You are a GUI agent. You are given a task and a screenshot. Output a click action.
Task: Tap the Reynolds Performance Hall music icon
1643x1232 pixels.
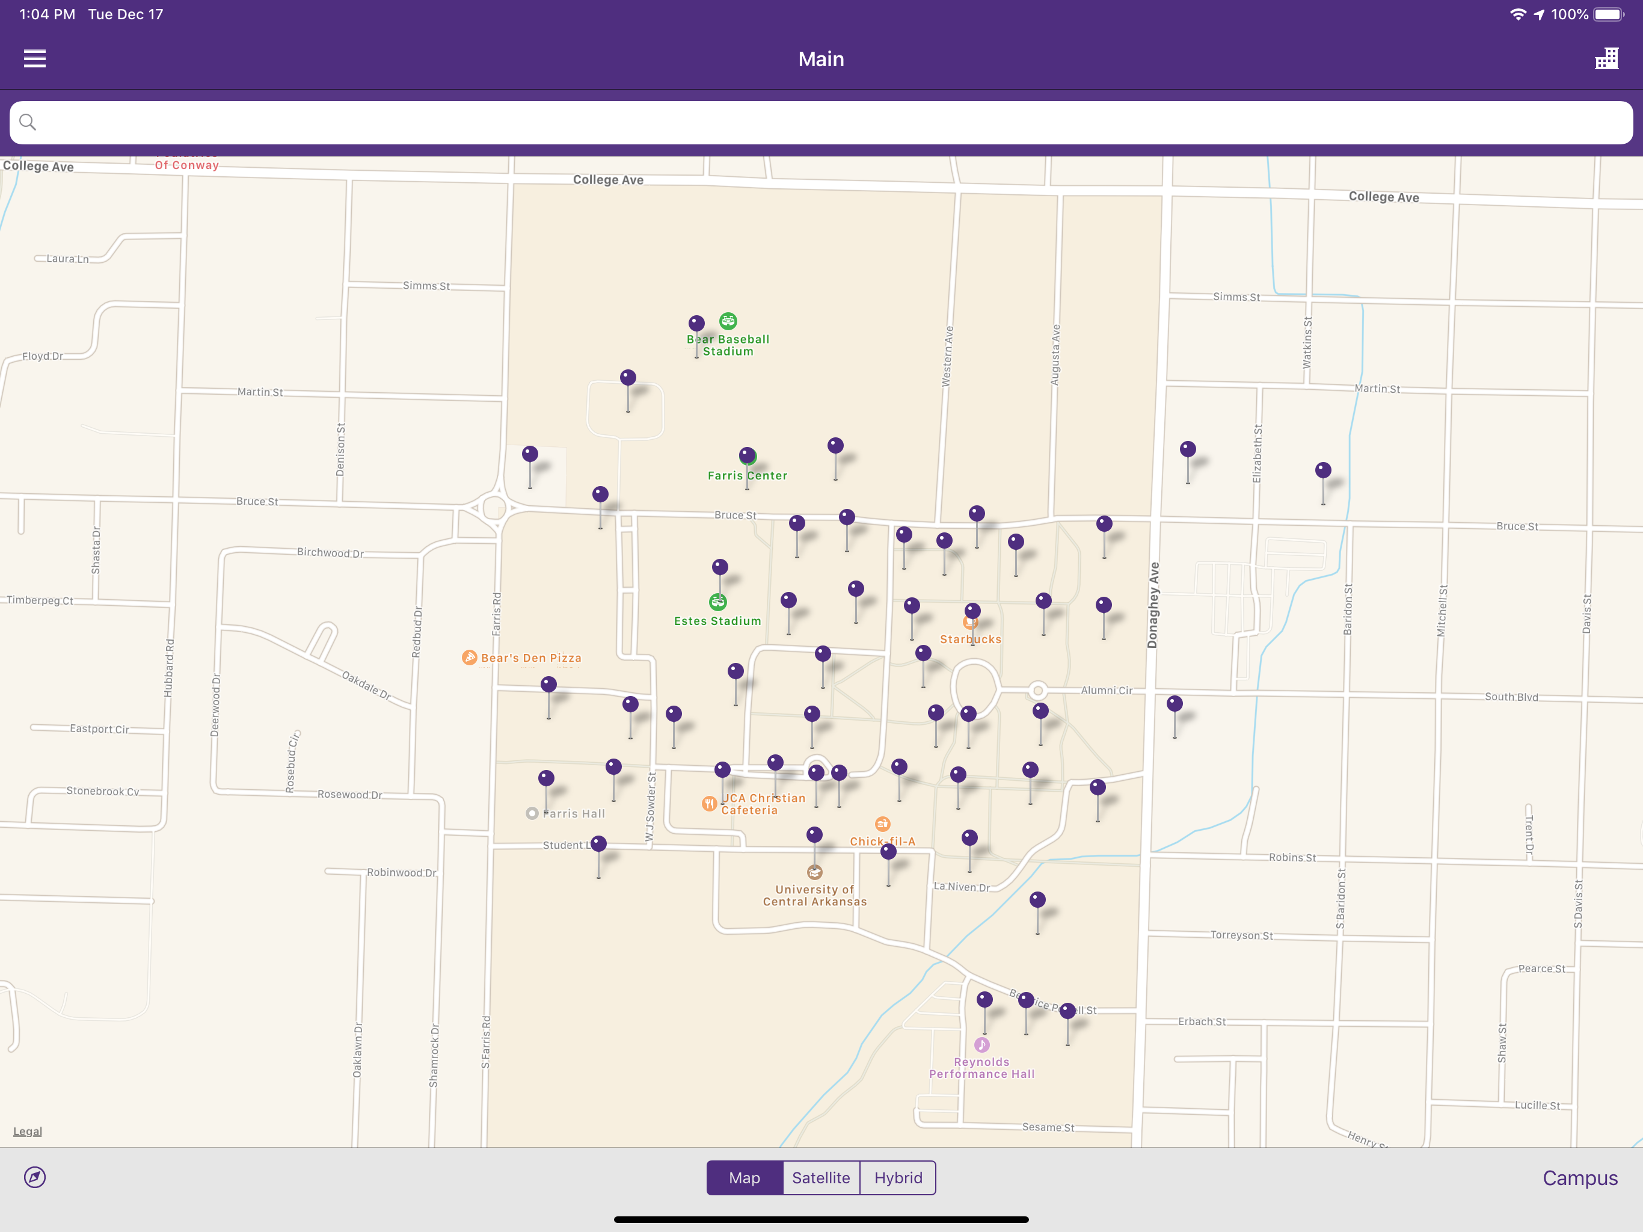(982, 1045)
